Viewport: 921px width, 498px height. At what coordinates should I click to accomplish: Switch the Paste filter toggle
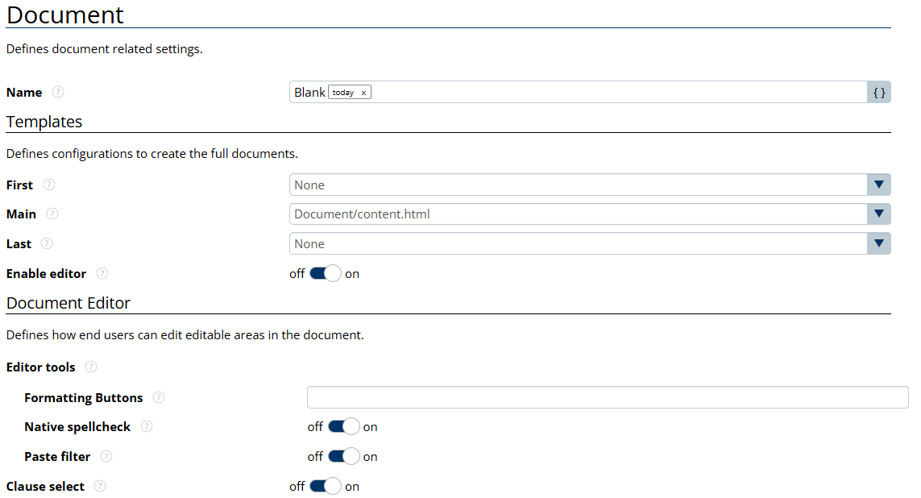coord(343,456)
